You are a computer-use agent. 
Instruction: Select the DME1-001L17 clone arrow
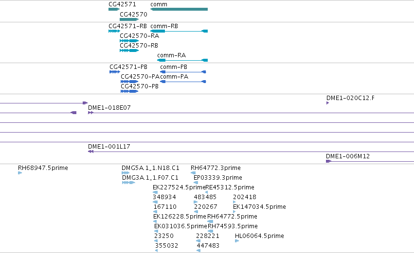point(91,152)
